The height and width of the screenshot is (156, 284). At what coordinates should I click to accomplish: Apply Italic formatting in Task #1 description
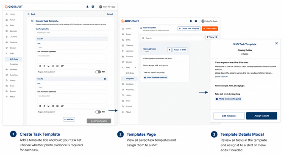pos(44,66)
